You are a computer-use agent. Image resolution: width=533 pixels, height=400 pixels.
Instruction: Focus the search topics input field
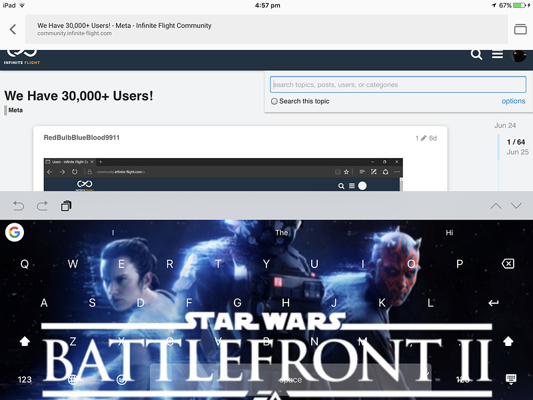coord(398,85)
